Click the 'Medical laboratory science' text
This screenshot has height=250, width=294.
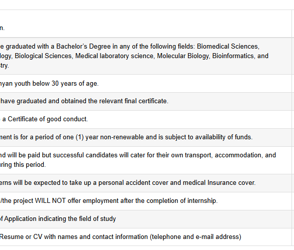[x=115, y=56]
